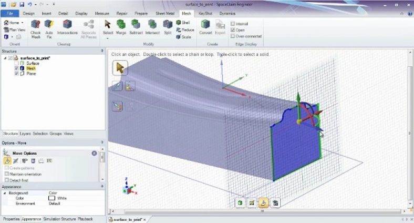
Task: Enable Detach first option
Action: 7,180
